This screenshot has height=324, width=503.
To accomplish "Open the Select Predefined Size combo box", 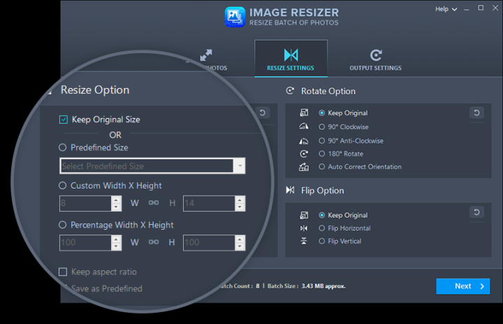I will pyautogui.click(x=152, y=166).
